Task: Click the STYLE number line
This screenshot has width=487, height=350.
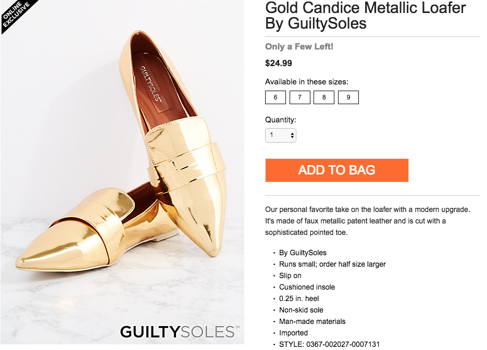Action: pyautogui.click(x=329, y=344)
